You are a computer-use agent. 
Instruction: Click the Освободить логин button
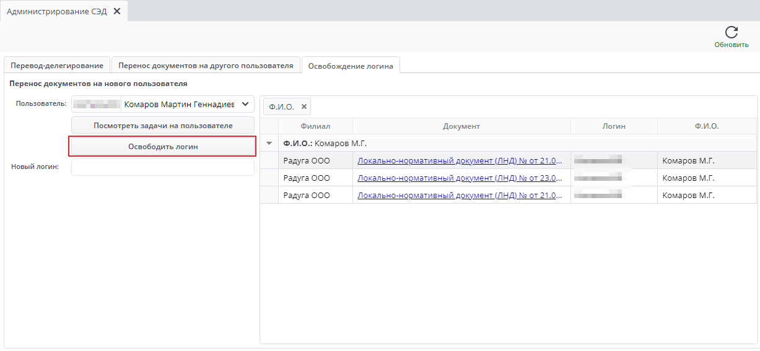tap(163, 147)
